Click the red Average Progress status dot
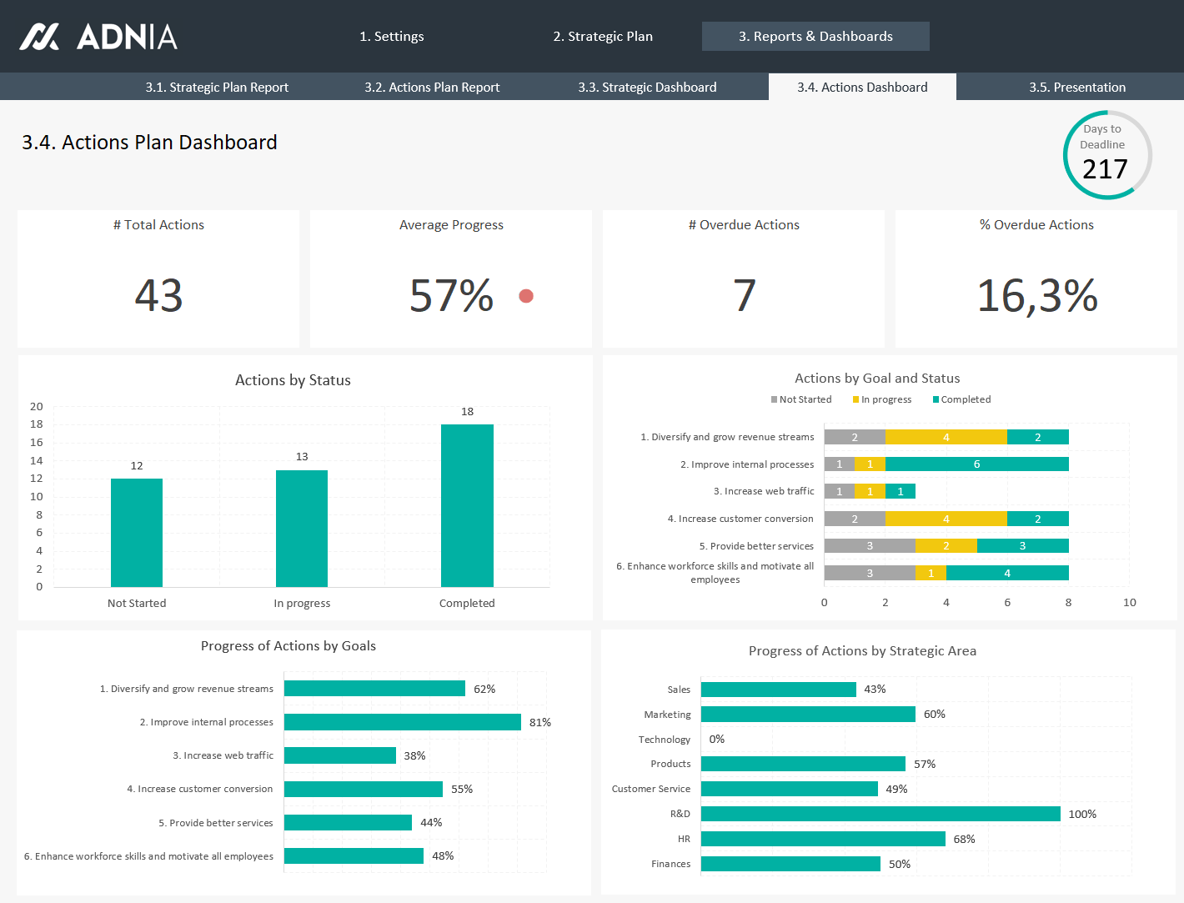Image resolution: width=1184 pixels, height=903 pixels. pyautogui.click(x=525, y=296)
